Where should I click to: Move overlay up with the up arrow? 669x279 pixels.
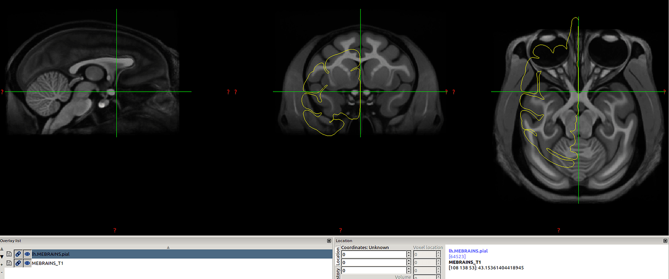2,249
